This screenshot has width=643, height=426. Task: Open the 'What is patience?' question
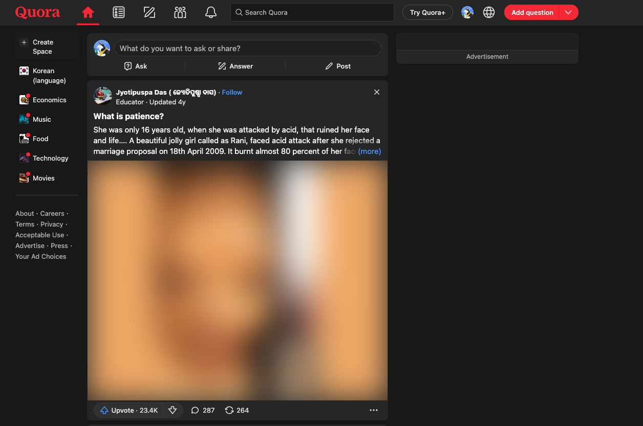128,117
